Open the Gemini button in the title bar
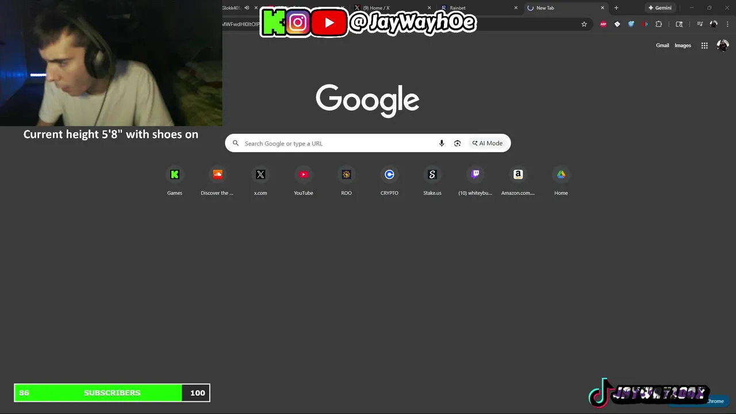This screenshot has height=414, width=736. [x=660, y=8]
